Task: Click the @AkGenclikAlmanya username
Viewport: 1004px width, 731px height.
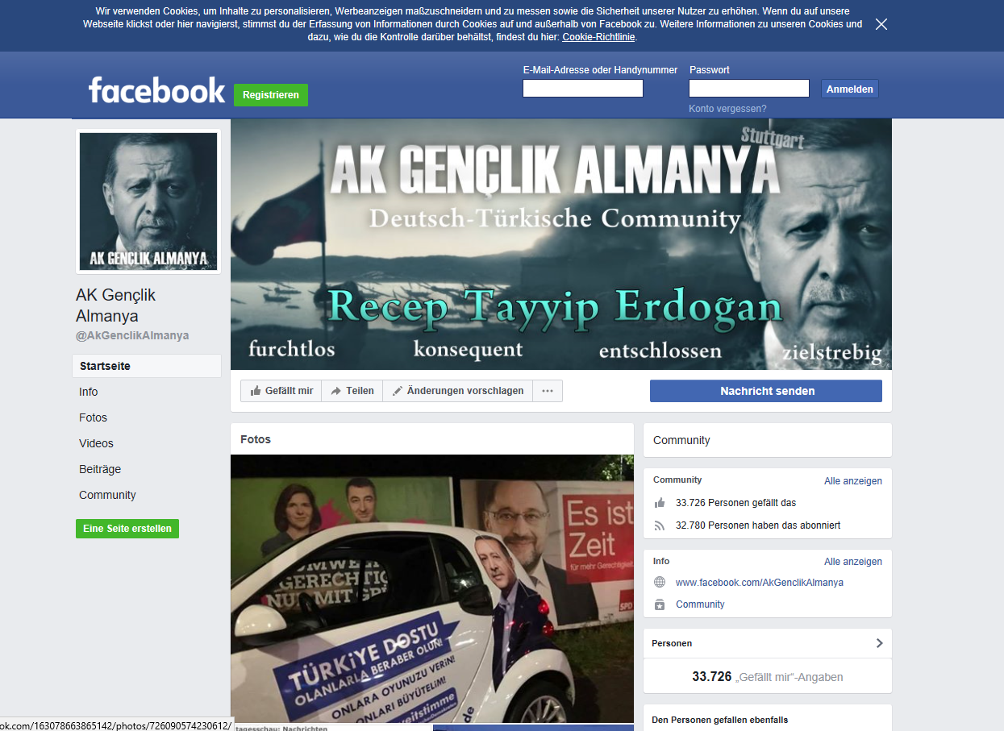Action: click(x=132, y=335)
